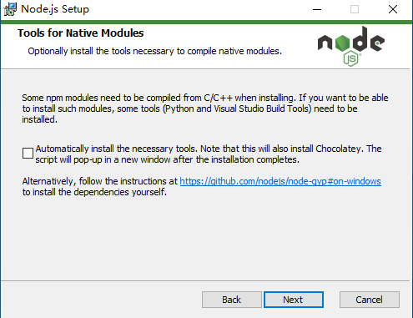Click the disabled maximize button
413x318 pixels.
pyautogui.click(x=355, y=9)
